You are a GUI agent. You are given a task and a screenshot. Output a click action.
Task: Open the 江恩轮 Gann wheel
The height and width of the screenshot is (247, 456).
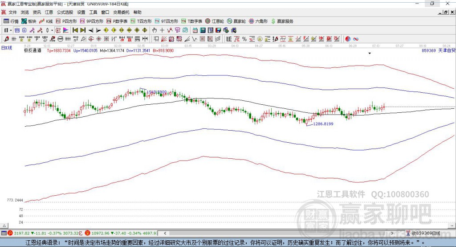215,21
